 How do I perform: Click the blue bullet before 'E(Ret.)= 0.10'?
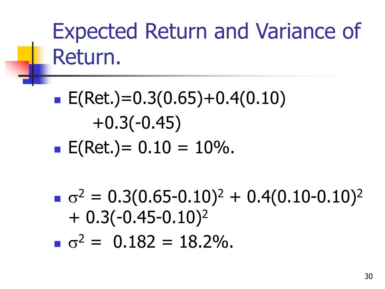click(x=57, y=149)
